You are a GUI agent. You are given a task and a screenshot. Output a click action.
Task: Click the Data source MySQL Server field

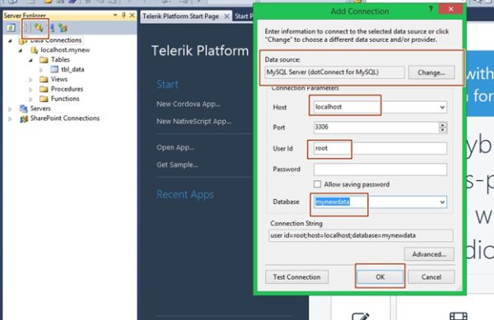coord(334,72)
